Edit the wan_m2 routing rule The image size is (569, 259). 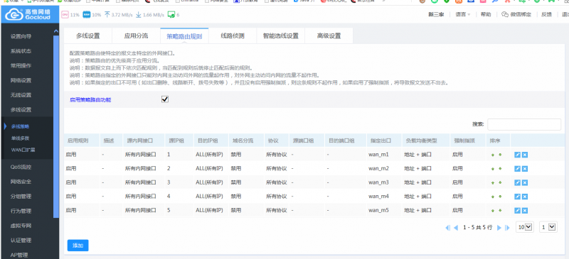coord(518,169)
